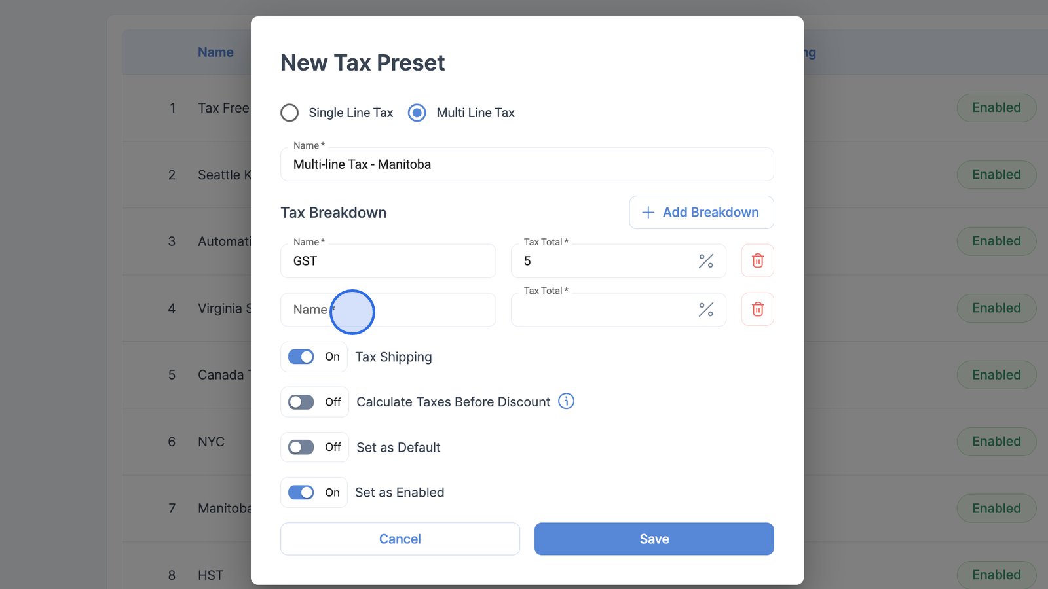Click the percent icon in the empty Tax Total field
Screen dimensions: 1048x589
pos(705,310)
